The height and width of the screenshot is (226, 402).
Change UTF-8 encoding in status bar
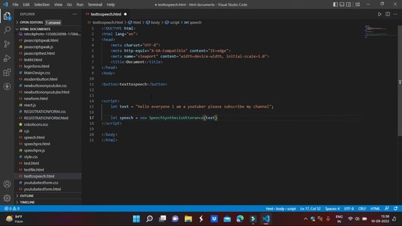click(349, 208)
